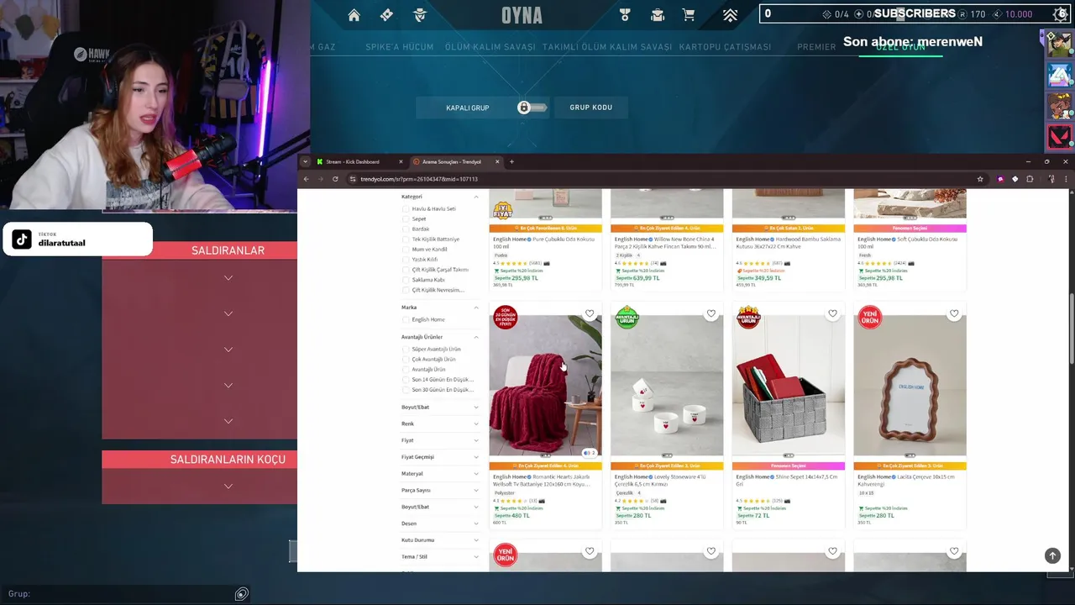Check the English Home brand filter
This screenshot has height=605, width=1075.
pos(406,319)
